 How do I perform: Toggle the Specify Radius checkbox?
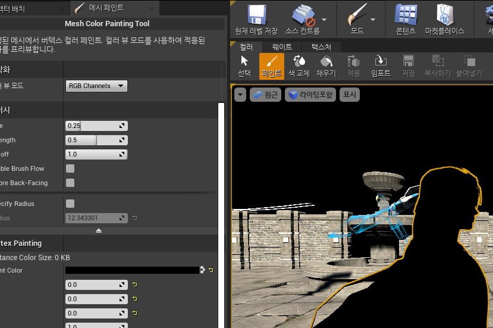click(70, 204)
